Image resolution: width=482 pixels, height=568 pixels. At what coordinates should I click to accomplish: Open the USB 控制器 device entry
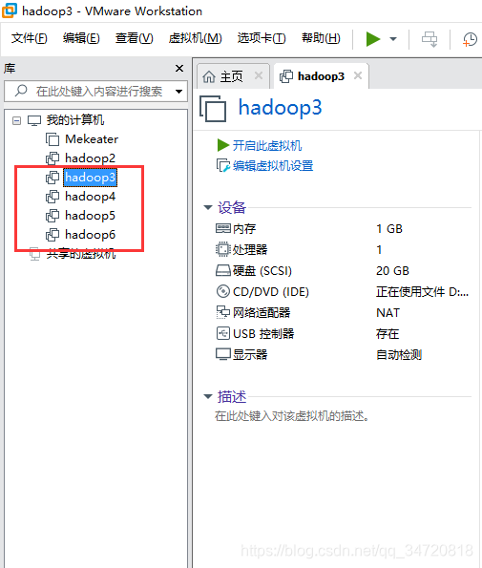[x=263, y=333]
